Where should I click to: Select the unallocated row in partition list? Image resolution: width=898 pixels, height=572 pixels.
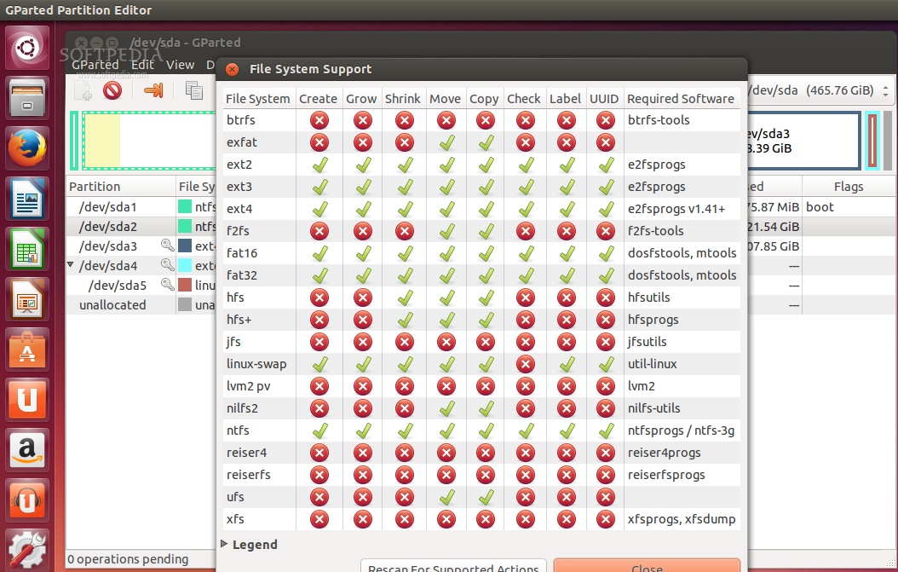click(112, 305)
